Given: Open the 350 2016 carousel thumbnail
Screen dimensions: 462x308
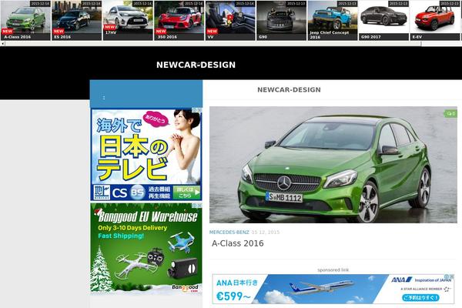Looking at the screenshot, I should click(x=179, y=20).
